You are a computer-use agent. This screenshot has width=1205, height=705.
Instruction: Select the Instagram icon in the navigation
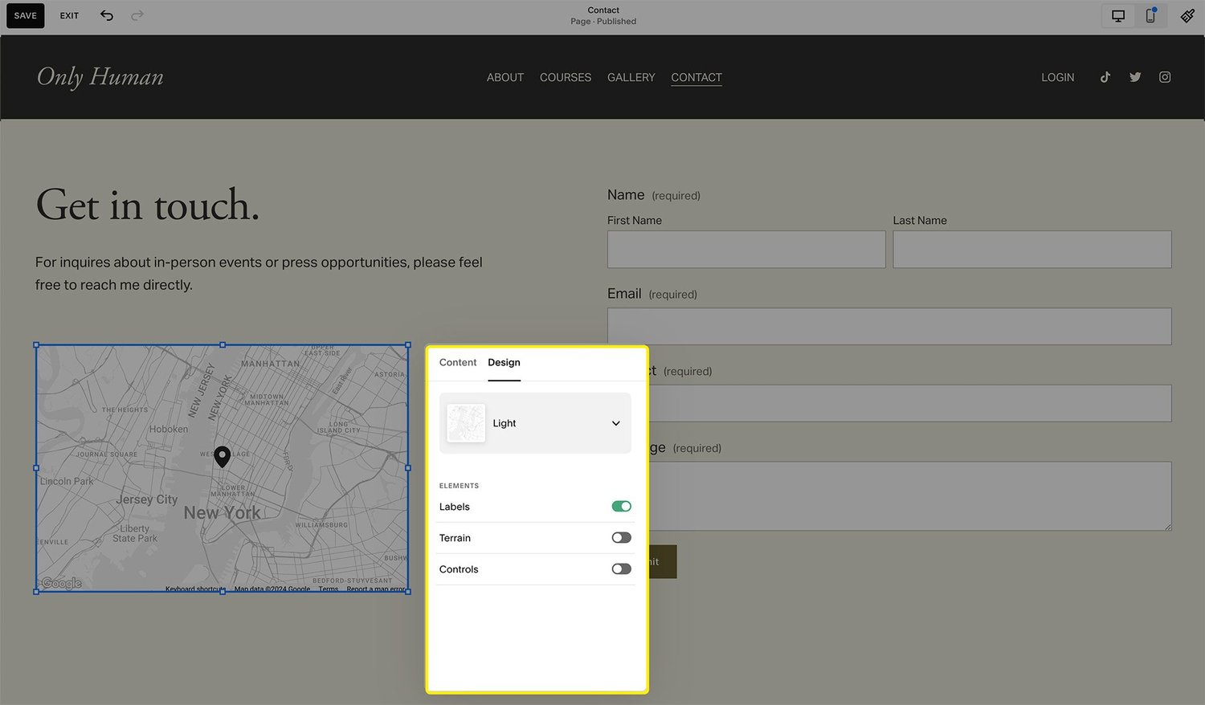coord(1165,77)
